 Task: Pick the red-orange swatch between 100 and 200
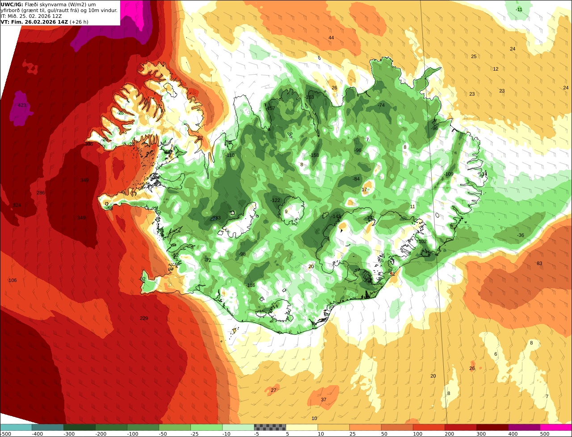point(429,427)
